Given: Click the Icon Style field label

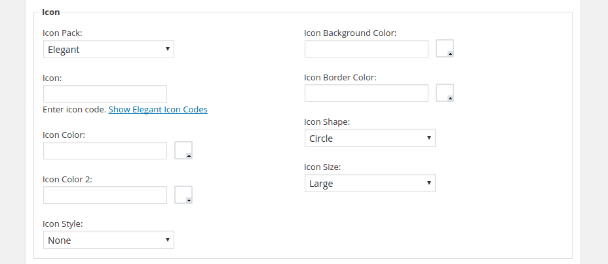Looking at the screenshot, I should (63, 224).
